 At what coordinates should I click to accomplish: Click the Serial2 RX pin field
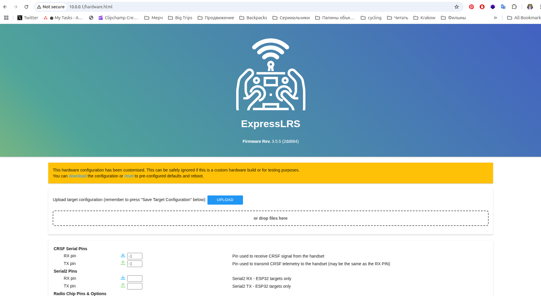point(135,279)
